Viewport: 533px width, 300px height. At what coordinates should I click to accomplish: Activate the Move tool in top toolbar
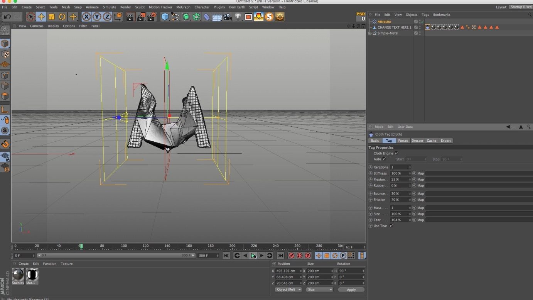tap(41, 17)
